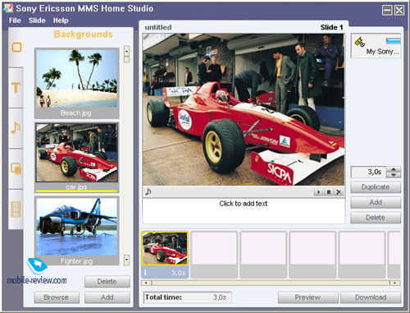Open the Slide menu

(37, 21)
